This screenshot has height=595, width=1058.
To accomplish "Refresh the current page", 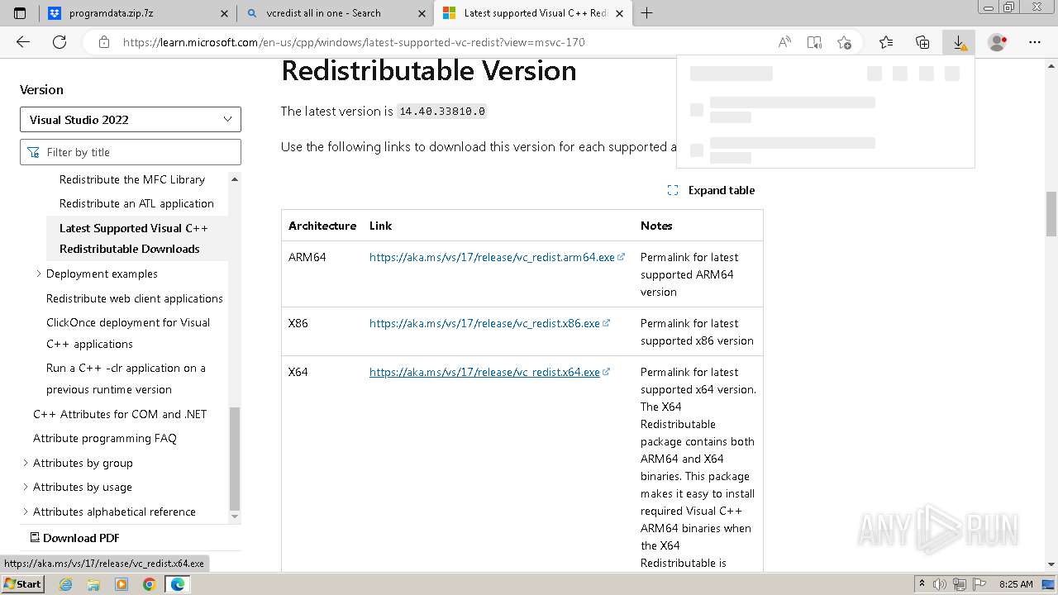I will point(60,42).
